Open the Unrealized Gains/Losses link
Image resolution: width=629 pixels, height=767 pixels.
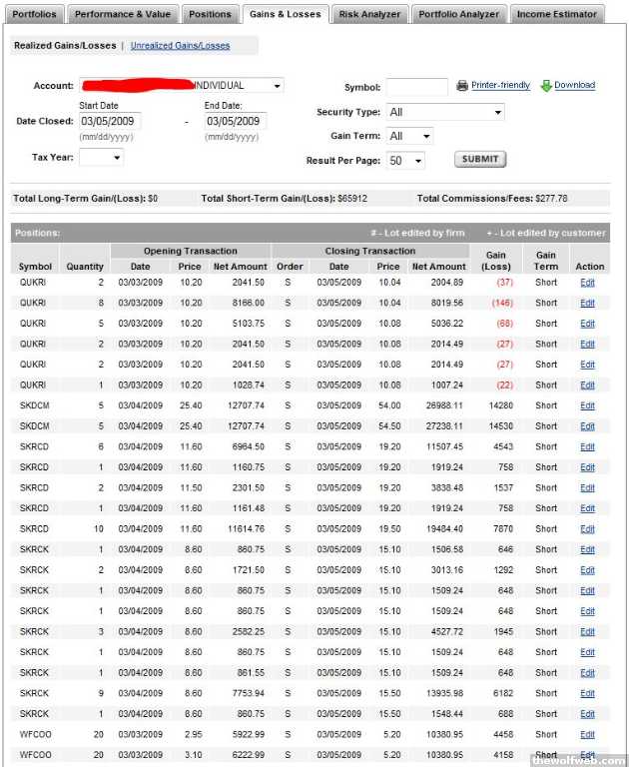(x=180, y=46)
